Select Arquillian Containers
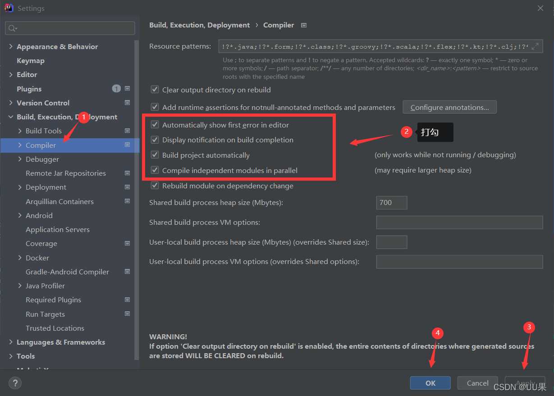The width and height of the screenshot is (554, 396). 60,201
